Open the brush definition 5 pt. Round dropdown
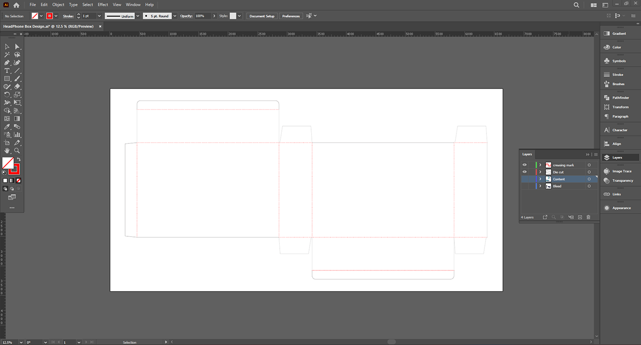Image resolution: width=641 pixels, height=345 pixels. (175, 16)
